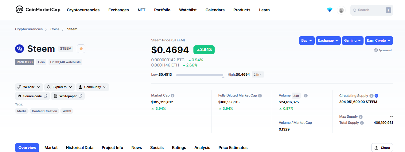The image size is (405, 152).
Task: Click the low-high price range bar
Action: tap(200, 75)
